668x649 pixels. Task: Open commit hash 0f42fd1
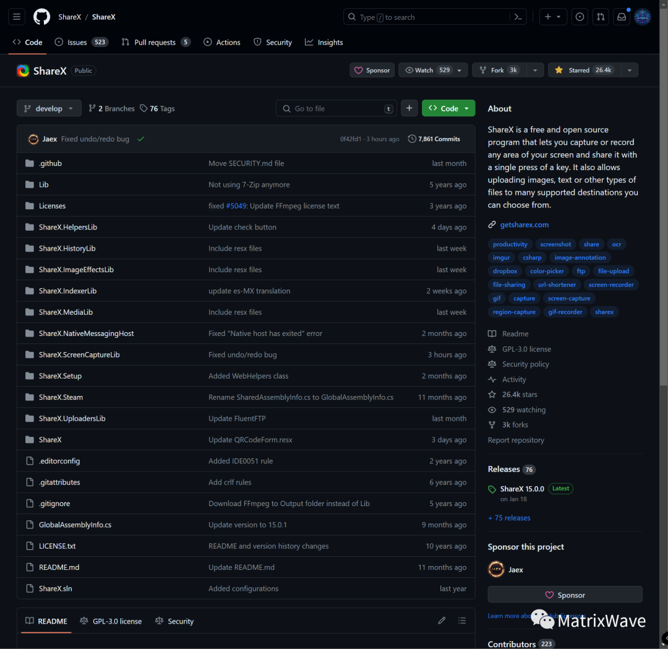click(x=350, y=139)
